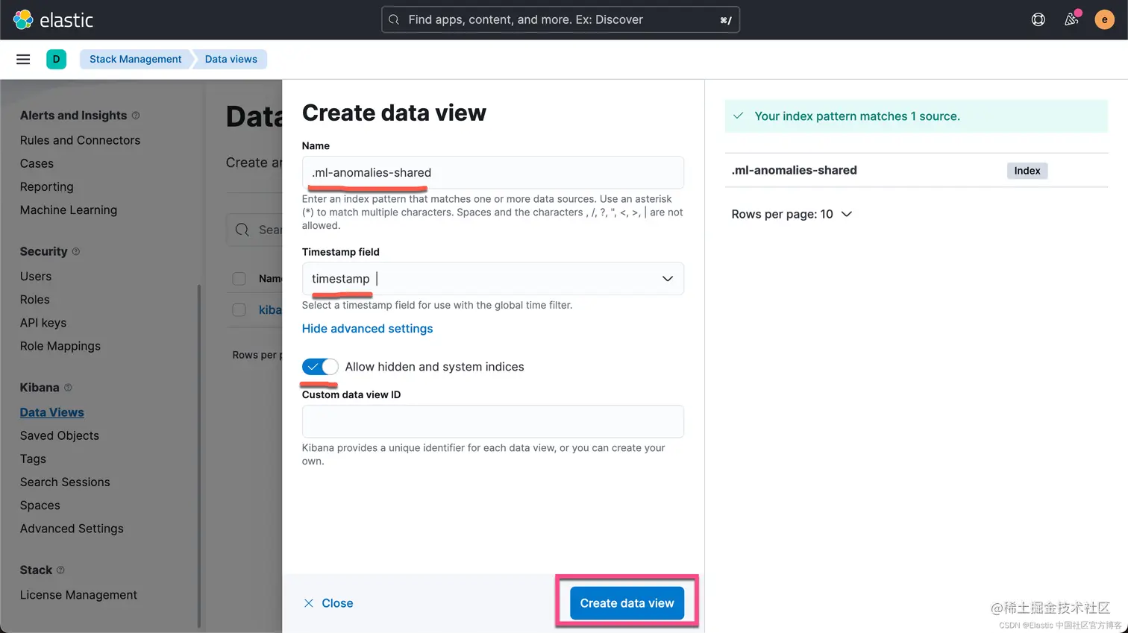Image resolution: width=1128 pixels, height=633 pixels.
Task: Tick the checkbox for the kiba row
Action: click(239, 309)
